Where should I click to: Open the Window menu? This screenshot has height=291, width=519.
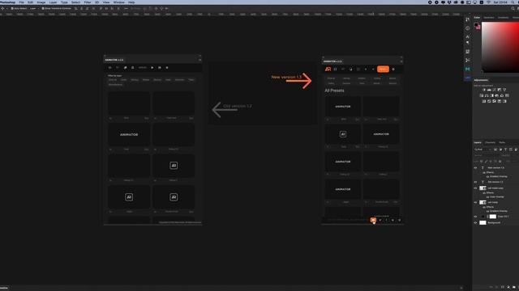119,2
